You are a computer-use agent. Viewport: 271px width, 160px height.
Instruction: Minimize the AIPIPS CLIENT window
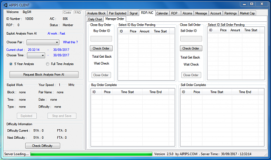(244, 4)
